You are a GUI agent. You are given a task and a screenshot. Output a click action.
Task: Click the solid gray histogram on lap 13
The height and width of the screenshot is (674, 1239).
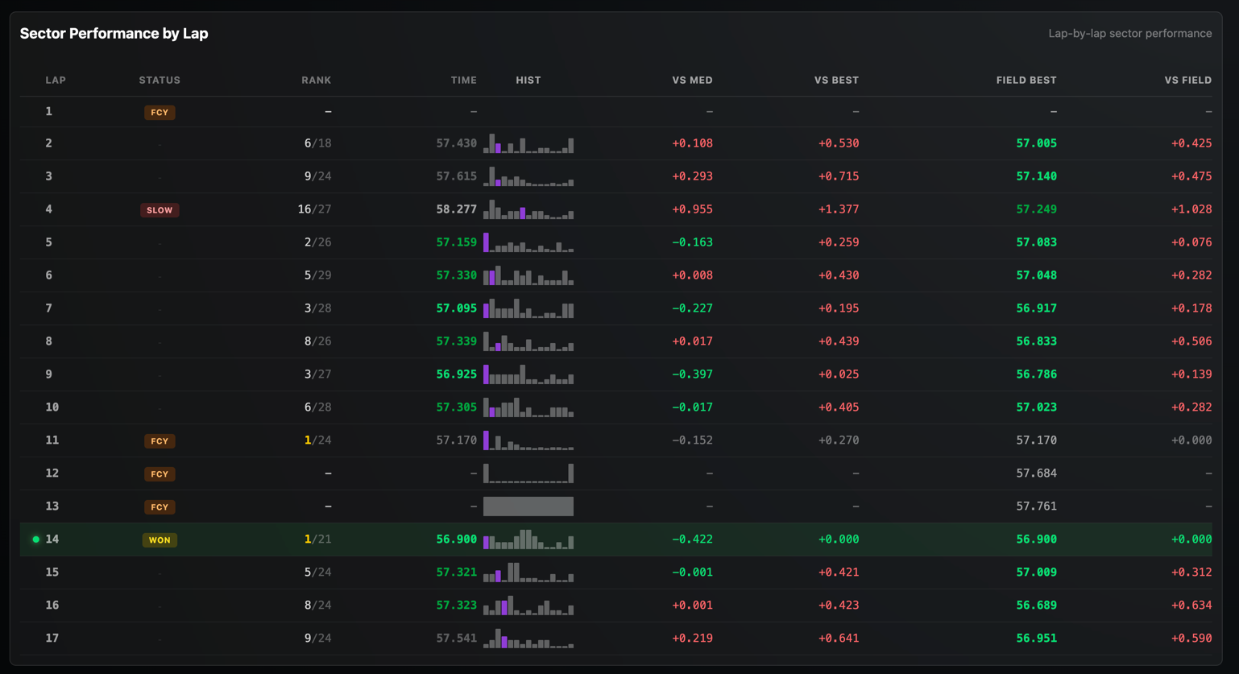[x=528, y=507]
